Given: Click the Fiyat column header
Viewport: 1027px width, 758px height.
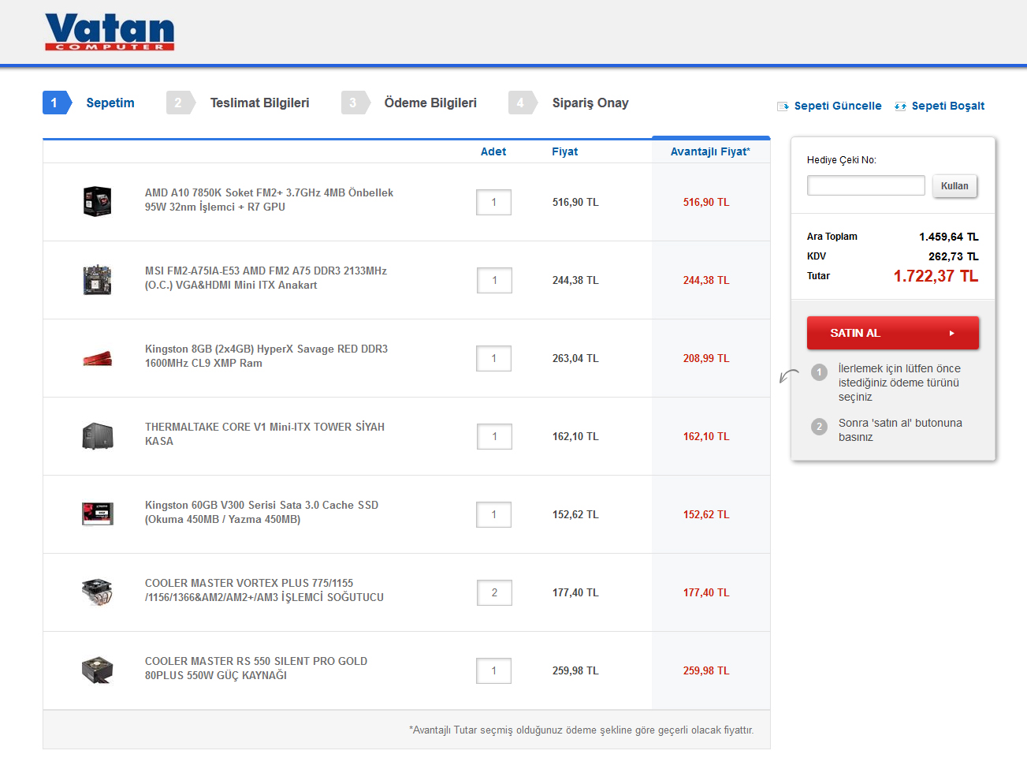Looking at the screenshot, I should click(564, 151).
